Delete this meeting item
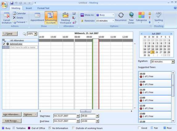This screenshot has width=177, height=131. (18, 18)
